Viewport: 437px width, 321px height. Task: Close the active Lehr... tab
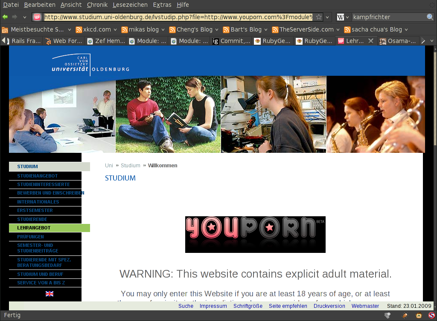371,41
